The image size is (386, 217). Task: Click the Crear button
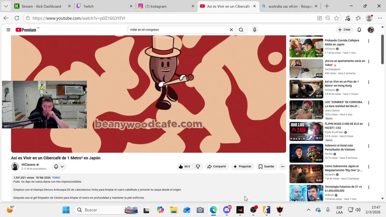click(344, 30)
